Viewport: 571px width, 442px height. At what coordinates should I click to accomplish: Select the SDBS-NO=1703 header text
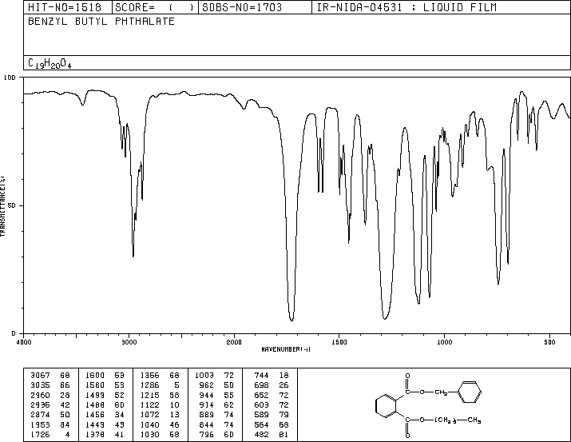242,7
